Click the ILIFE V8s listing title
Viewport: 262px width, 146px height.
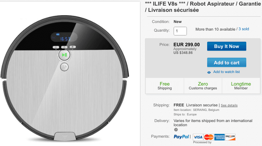click(203, 7)
